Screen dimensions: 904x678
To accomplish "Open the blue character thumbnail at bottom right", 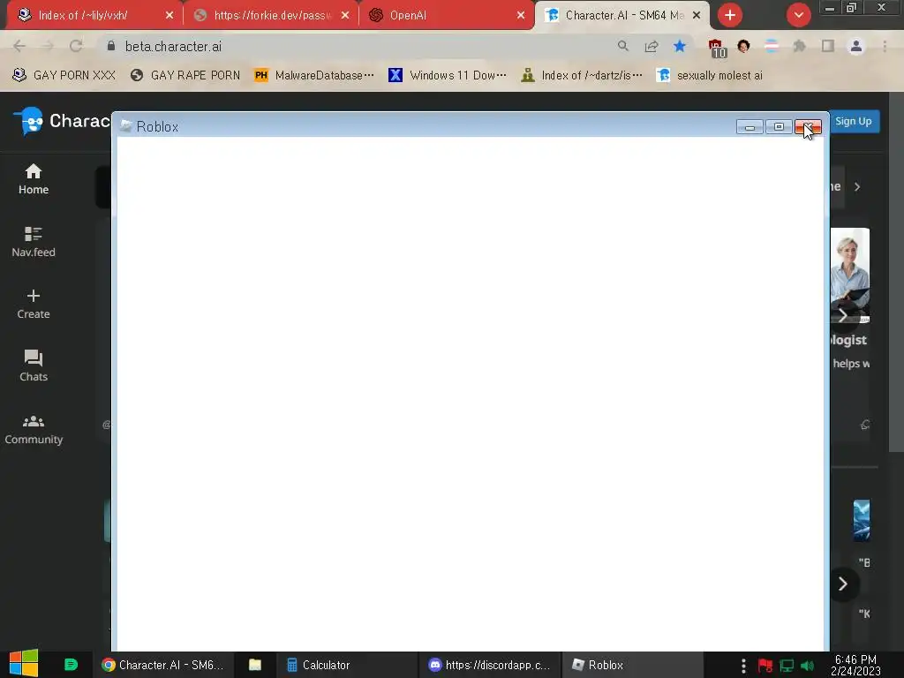I will click(862, 521).
